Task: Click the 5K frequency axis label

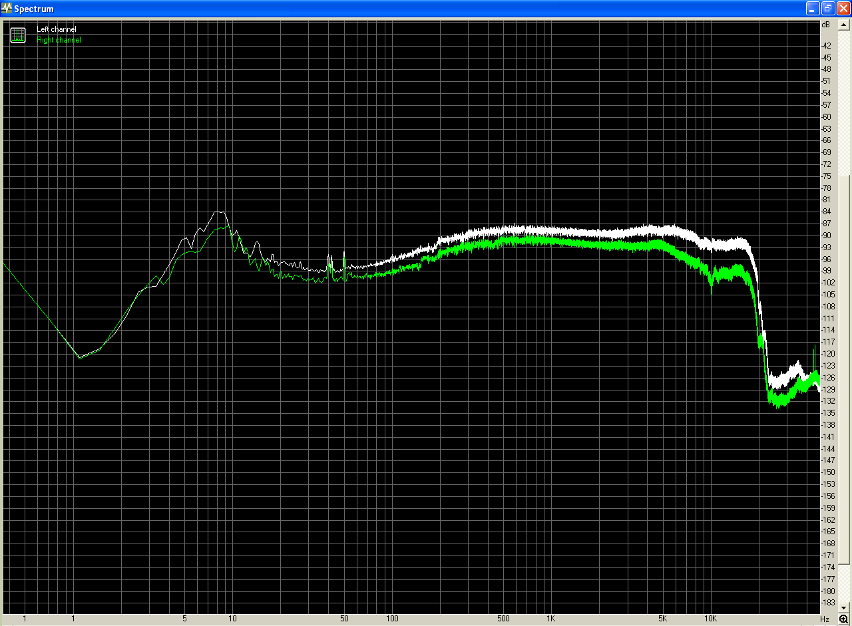Action: 662,619
